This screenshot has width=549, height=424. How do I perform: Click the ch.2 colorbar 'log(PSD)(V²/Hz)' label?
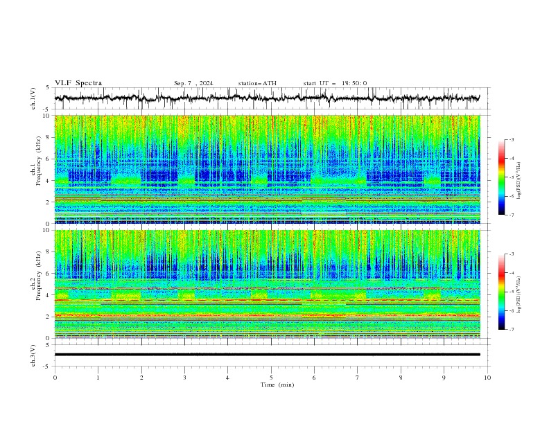point(519,294)
